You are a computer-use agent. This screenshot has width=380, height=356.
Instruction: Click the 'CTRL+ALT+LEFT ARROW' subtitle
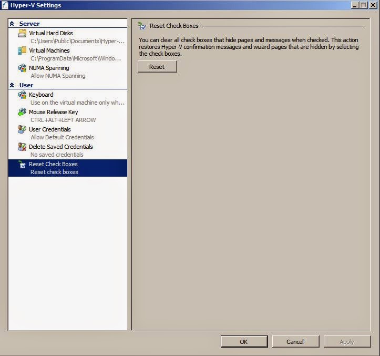tap(63, 120)
